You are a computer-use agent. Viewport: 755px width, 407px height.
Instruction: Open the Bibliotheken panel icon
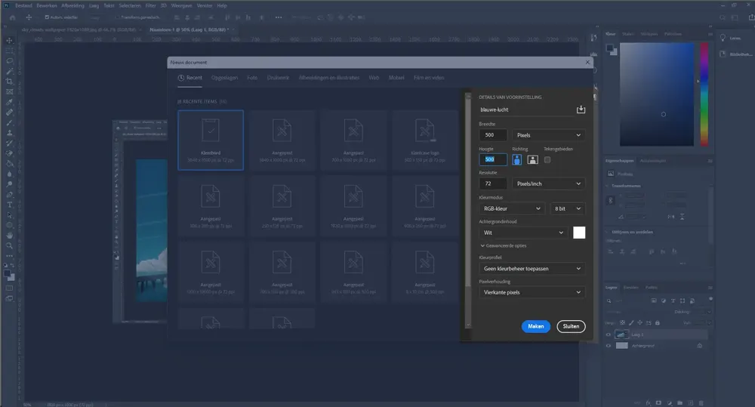click(723, 54)
